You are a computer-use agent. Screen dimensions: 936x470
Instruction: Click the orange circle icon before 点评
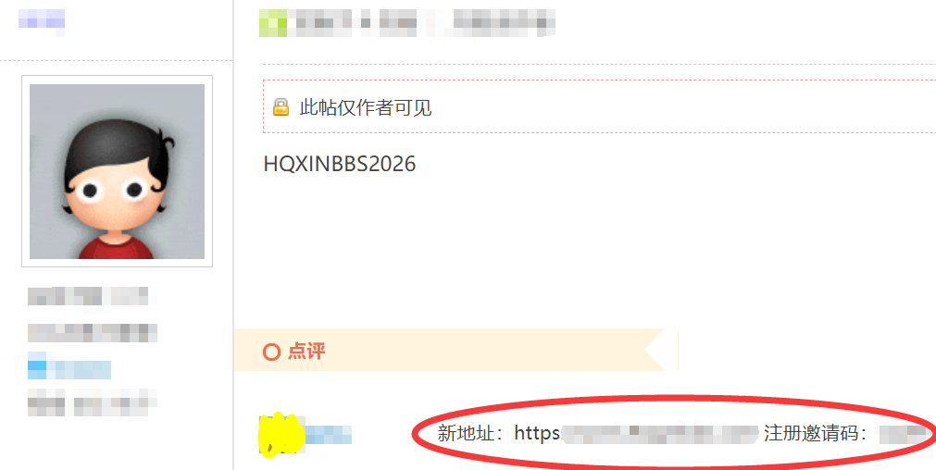pos(271,352)
